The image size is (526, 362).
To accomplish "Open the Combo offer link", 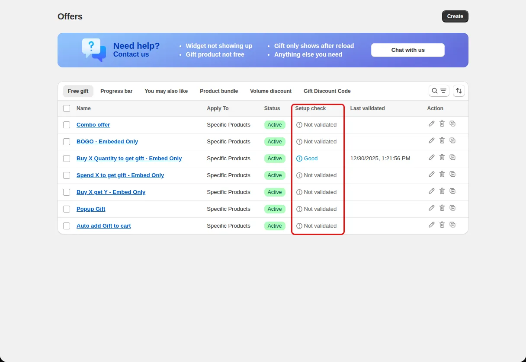I will (x=93, y=125).
